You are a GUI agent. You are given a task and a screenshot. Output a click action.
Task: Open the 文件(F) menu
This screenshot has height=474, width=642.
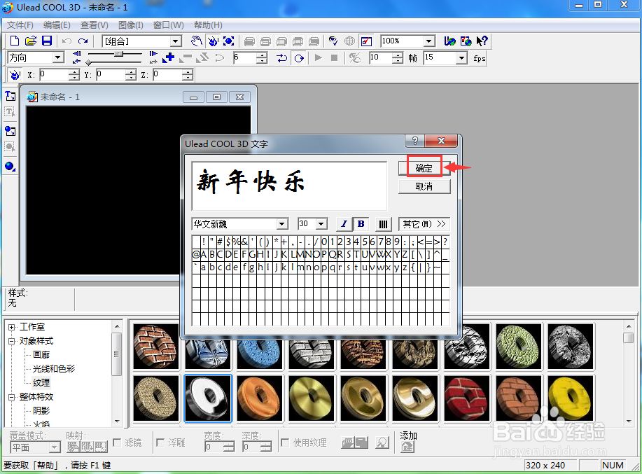click(20, 25)
